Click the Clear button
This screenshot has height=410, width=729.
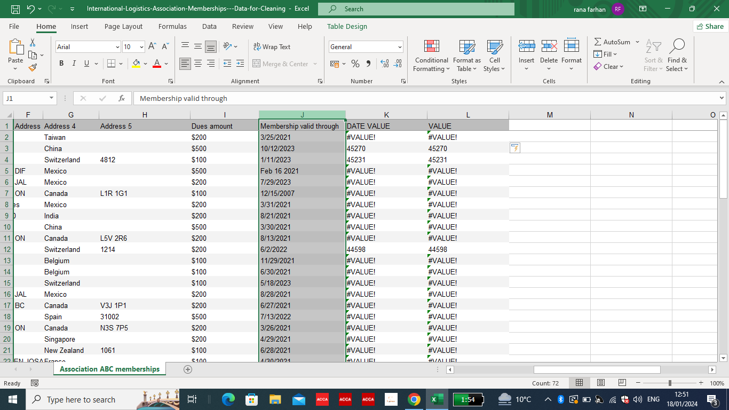pos(608,67)
